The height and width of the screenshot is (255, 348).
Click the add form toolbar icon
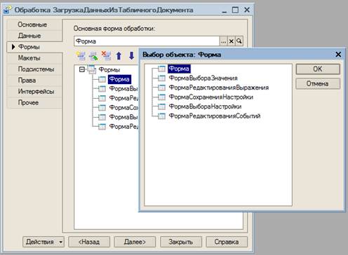coord(81,56)
